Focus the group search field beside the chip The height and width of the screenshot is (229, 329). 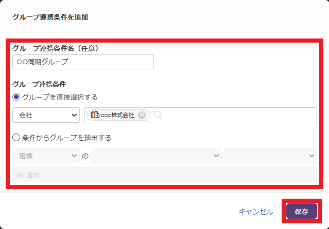pos(237,116)
